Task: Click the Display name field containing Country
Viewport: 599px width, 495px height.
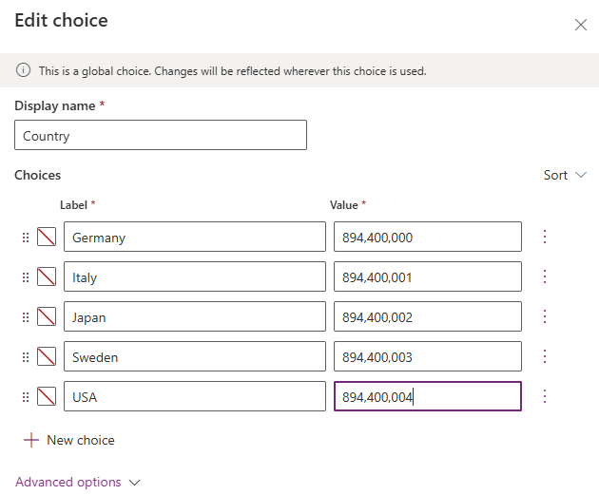Action: (161, 136)
